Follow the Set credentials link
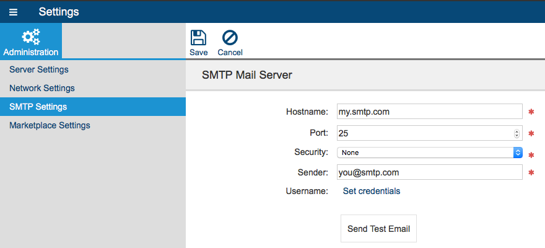This screenshot has width=545, height=248. coord(372,191)
